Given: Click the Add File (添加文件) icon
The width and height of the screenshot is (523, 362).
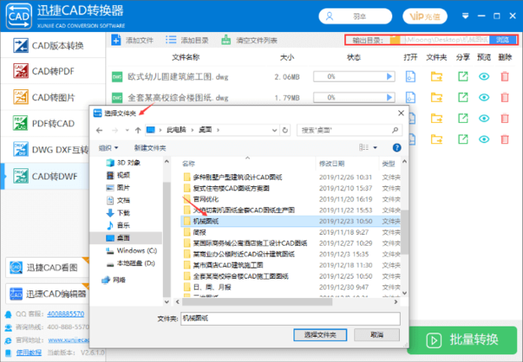Looking at the screenshot, I should point(116,40).
